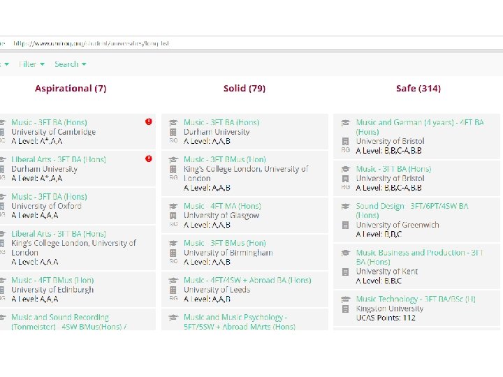Click the red alert icon on Durham Liberal Arts card
Image resolution: width=503 pixels, height=377 pixels.
point(149,158)
